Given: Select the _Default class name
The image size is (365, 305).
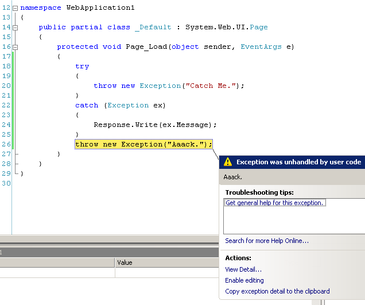Looking at the screenshot, I should [x=153, y=27].
